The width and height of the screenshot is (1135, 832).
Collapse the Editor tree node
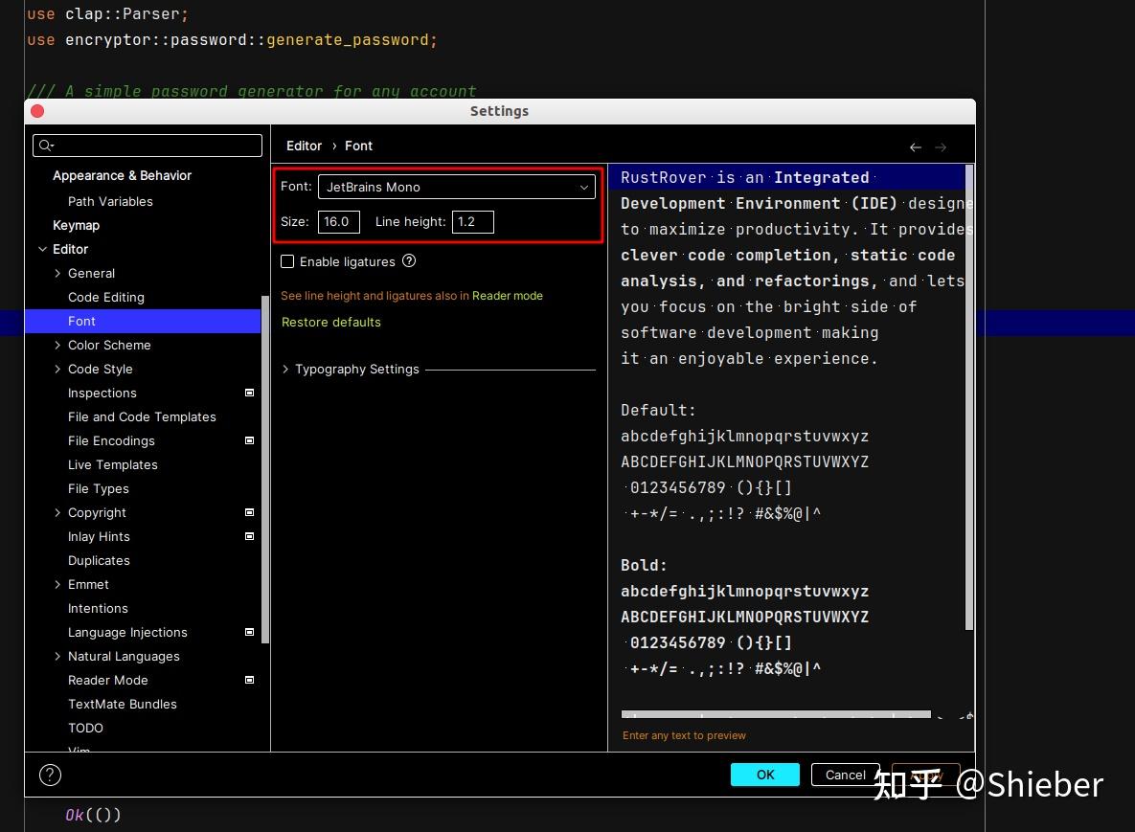pyautogui.click(x=42, y=249)
